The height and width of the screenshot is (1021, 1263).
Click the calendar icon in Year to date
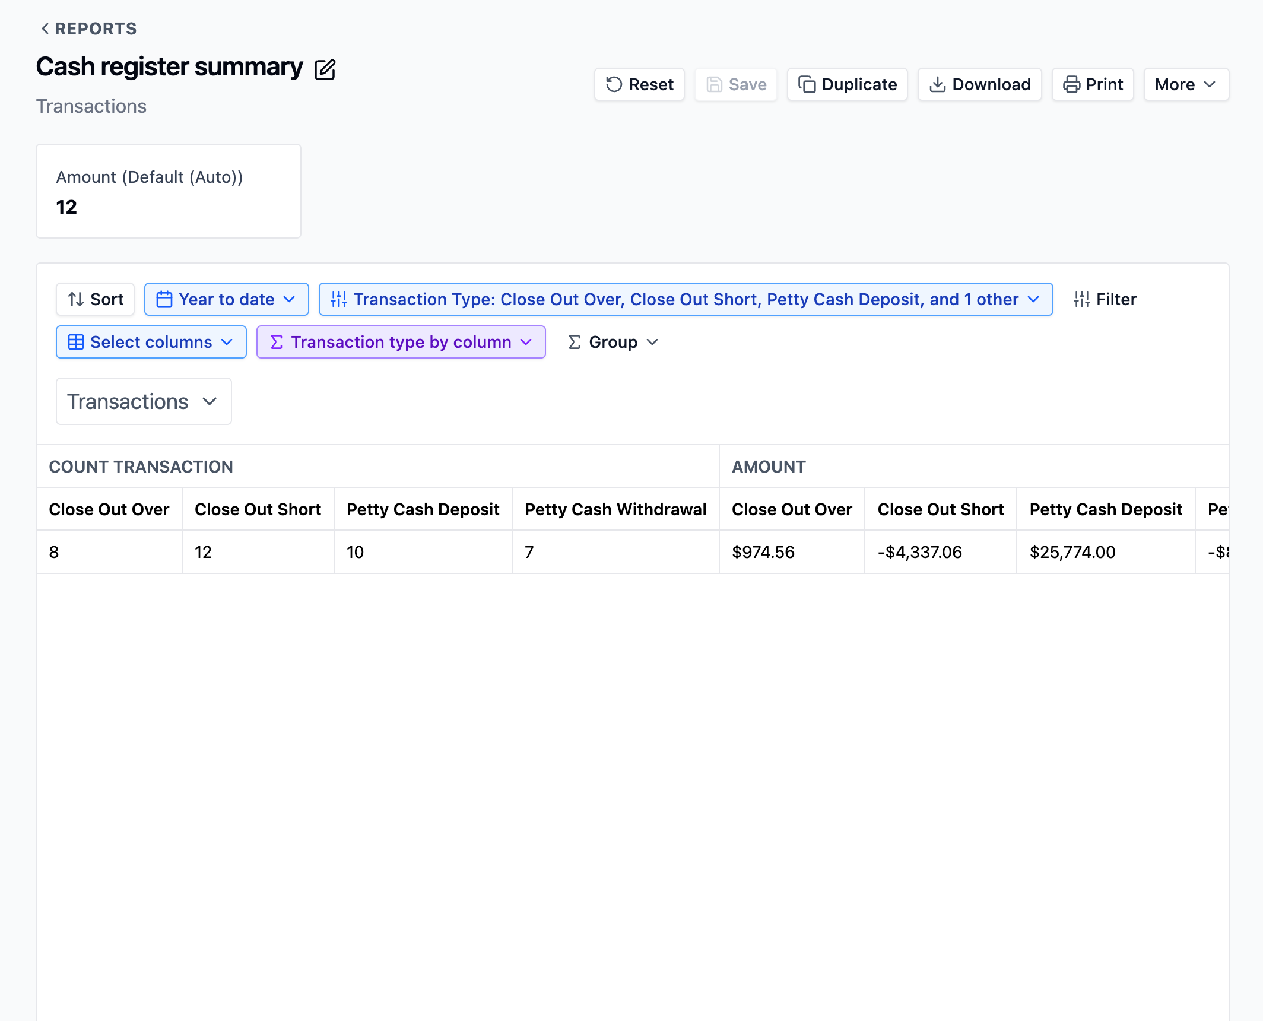pyautogui.click(x=164, y=299)
